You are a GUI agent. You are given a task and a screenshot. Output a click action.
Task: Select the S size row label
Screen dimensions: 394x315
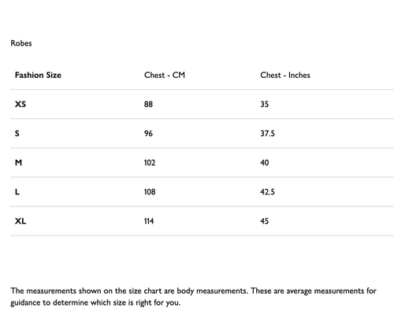click(x=17, y=133)
